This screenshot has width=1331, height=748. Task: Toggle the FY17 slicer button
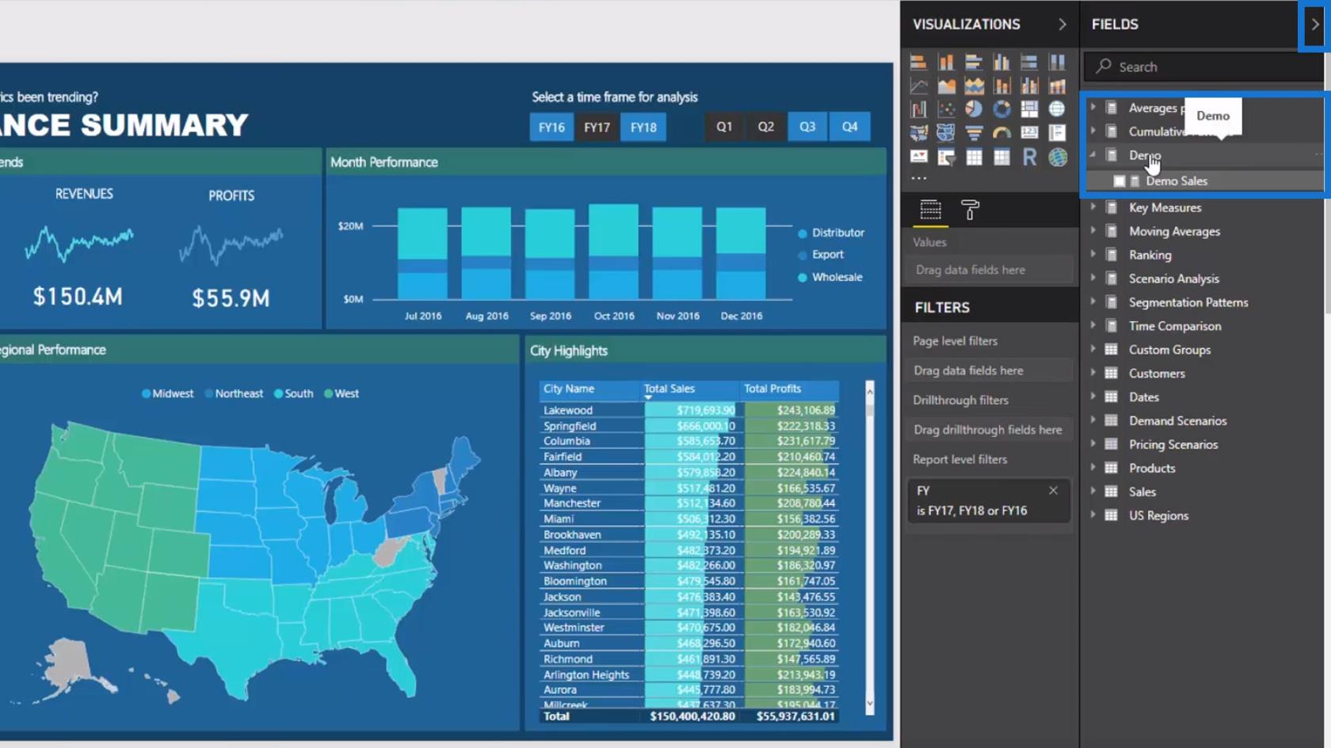click(597, 127)
